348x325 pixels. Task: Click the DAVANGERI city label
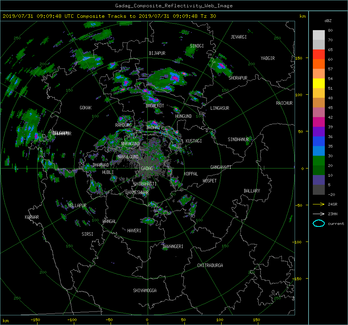tap(173, 247)
